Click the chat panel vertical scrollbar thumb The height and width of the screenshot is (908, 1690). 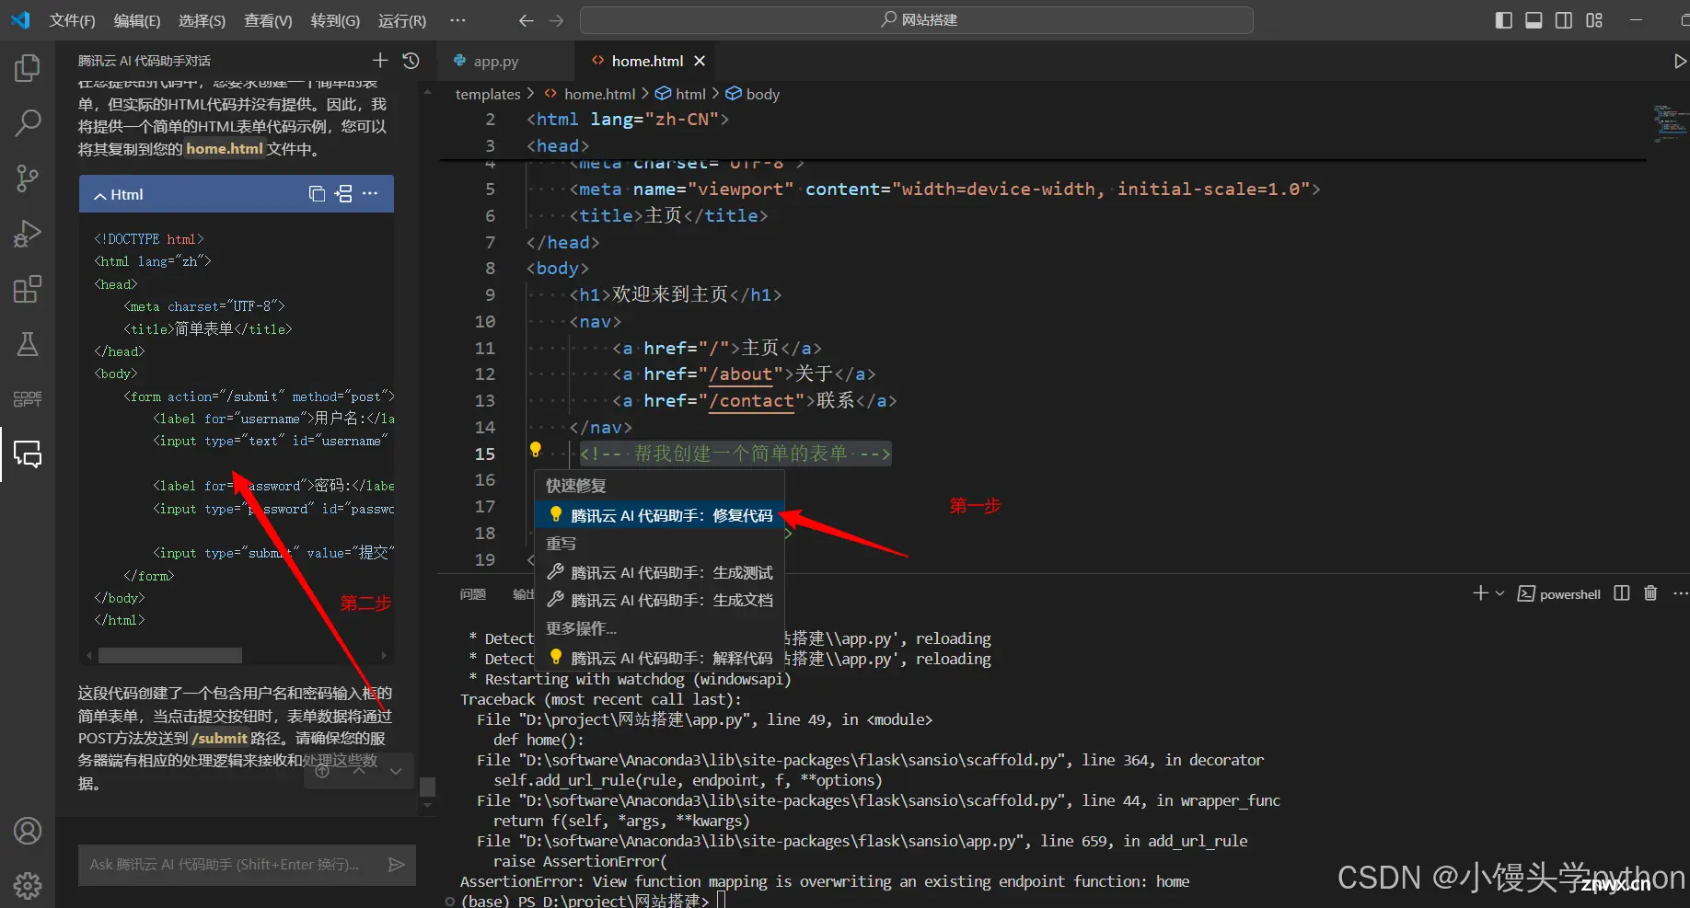pyautogui.click(x=427, y=787)
